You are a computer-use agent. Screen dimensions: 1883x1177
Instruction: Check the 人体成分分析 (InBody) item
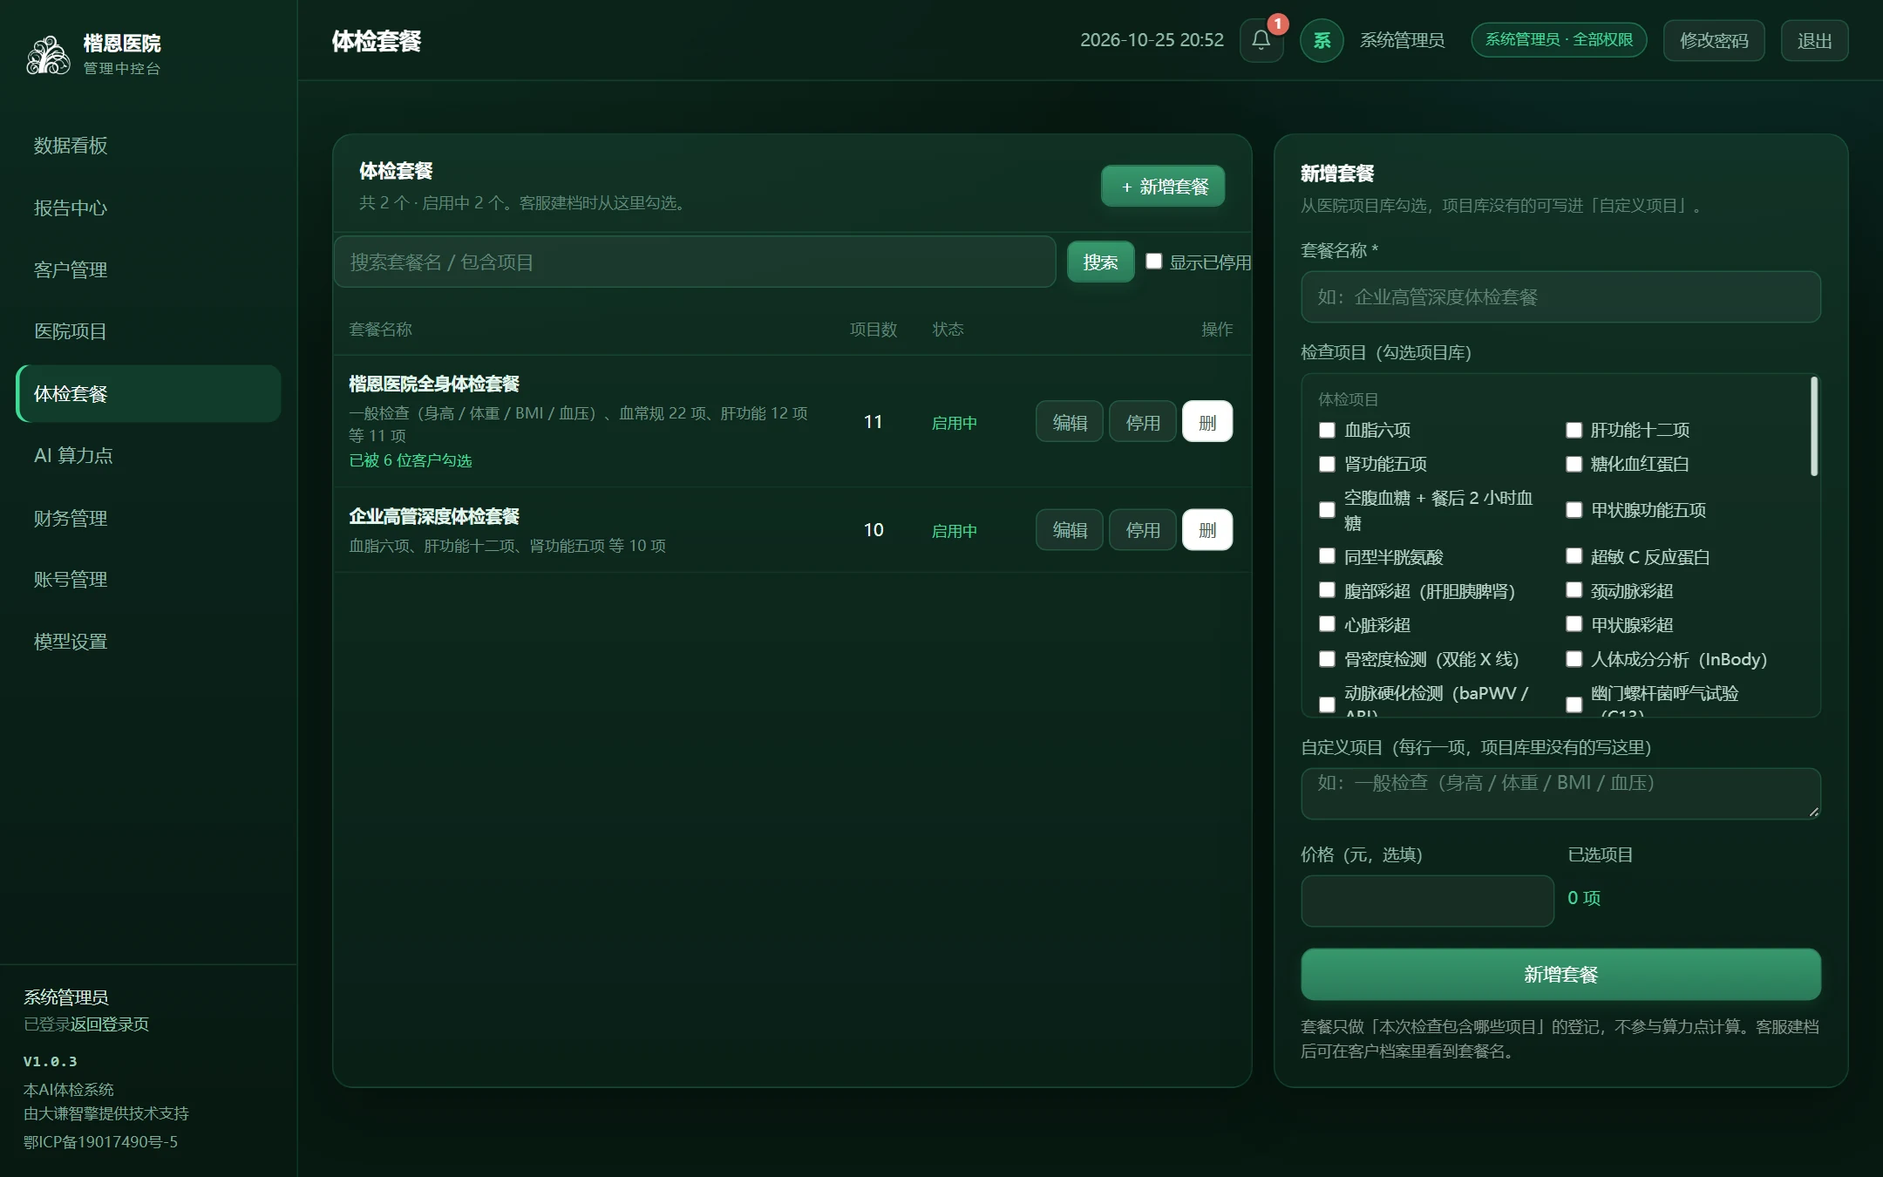(x=1574, y=659)
